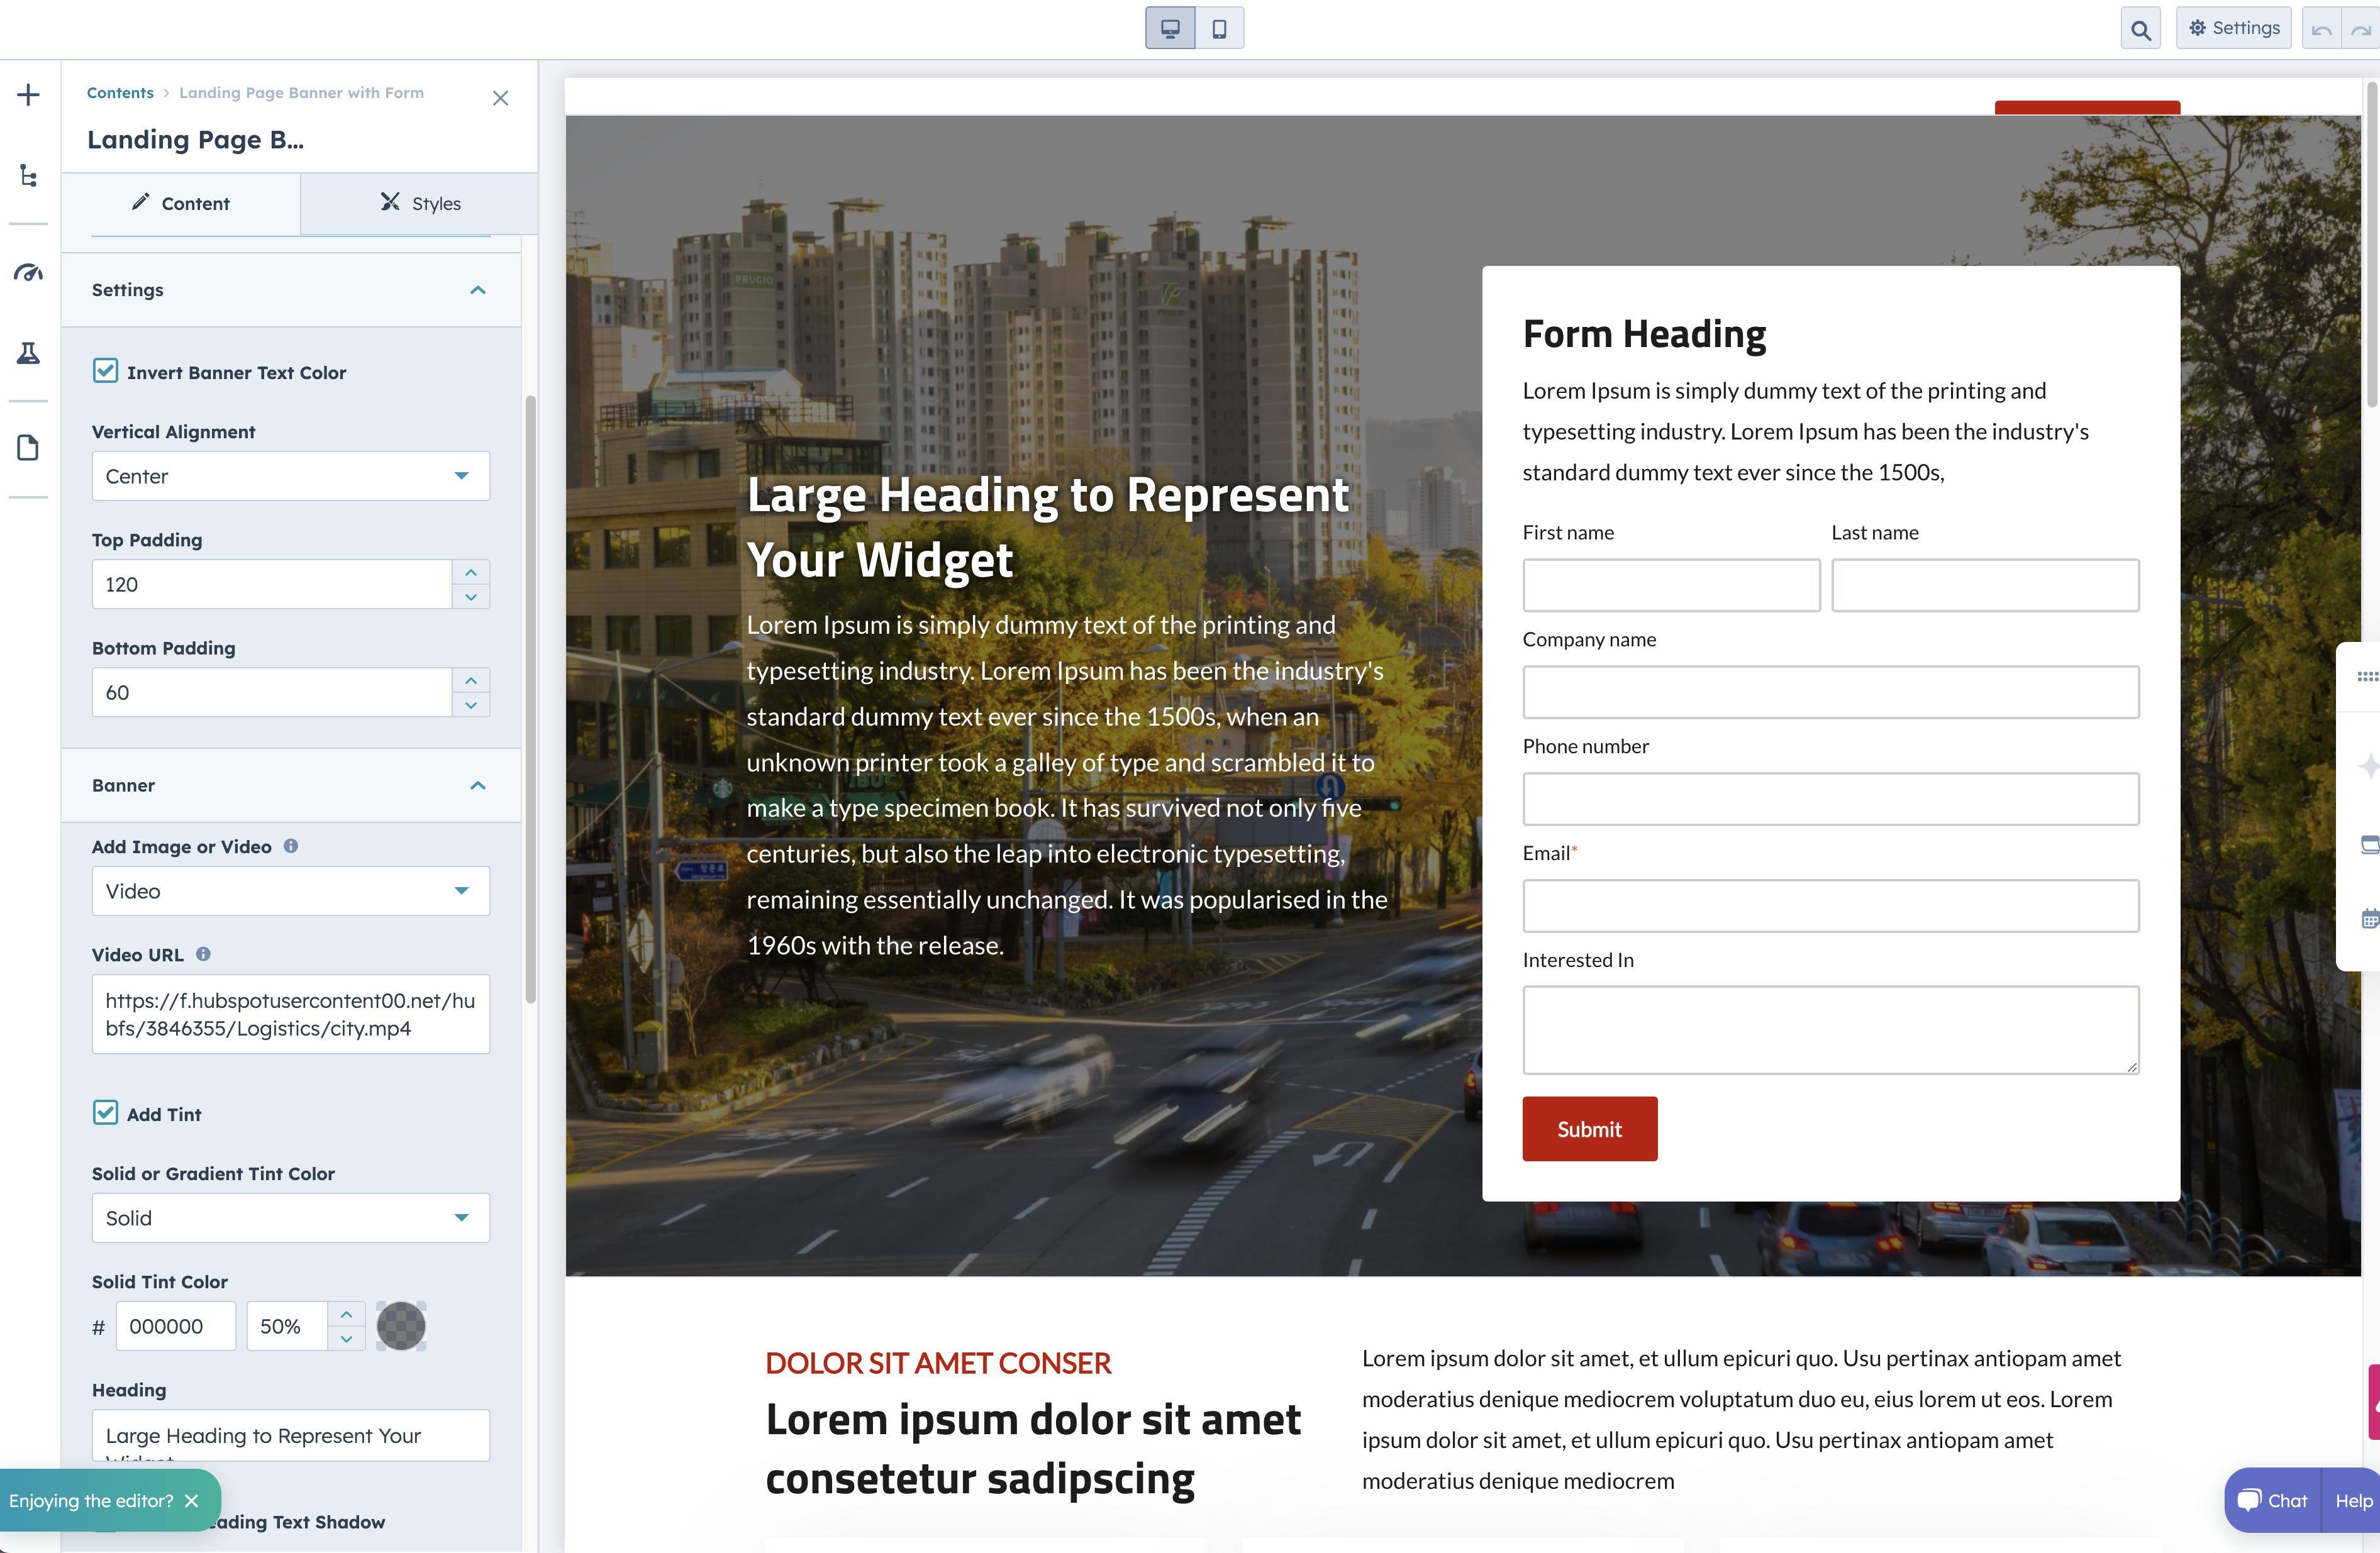Click the Email form field
The height and width of the screenshot is (1553, 2380).
click(x=1831, y=905)
